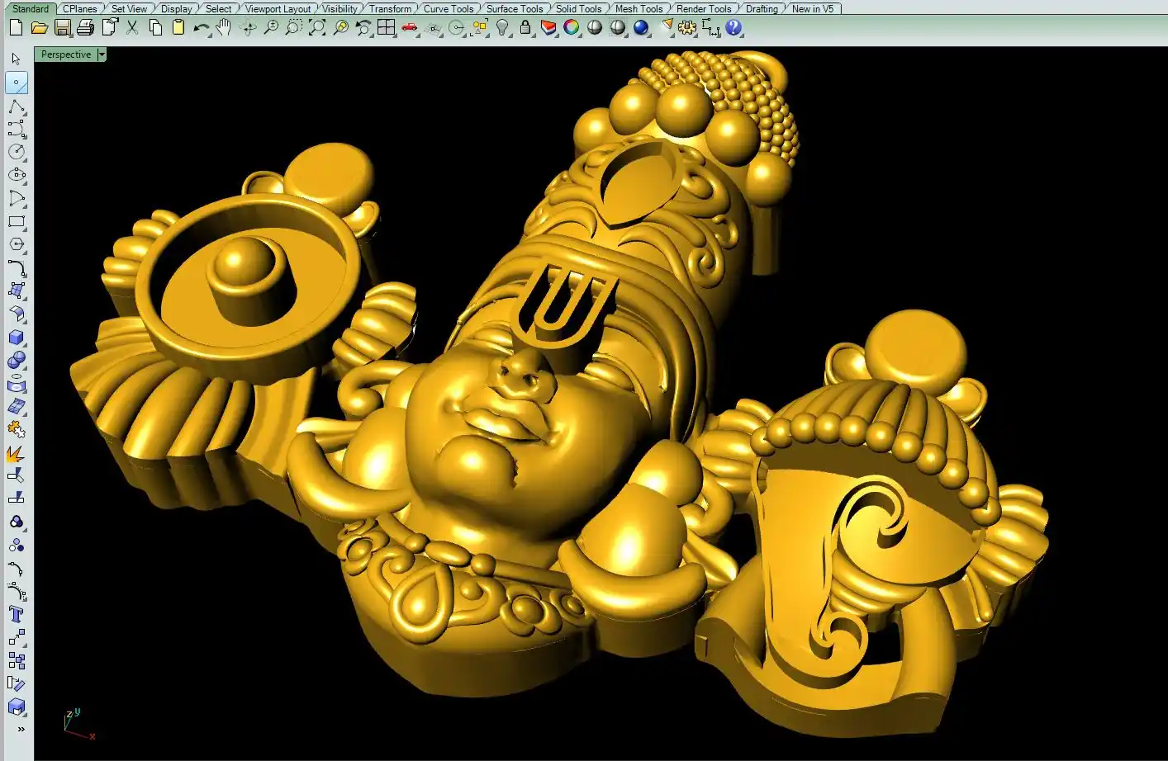Select the Text object tool
The width and height of the screenshot is (1168, 761).
16,614
